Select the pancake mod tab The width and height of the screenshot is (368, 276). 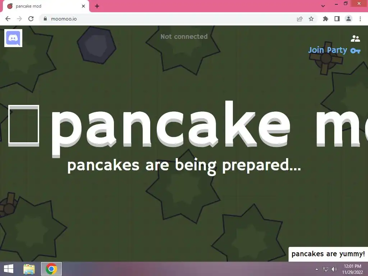pos(46,6)
